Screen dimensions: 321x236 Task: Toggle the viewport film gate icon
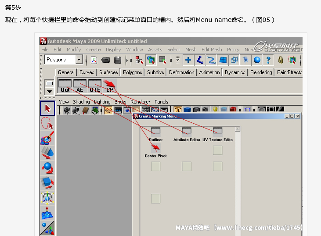click(x=118, y=111)
